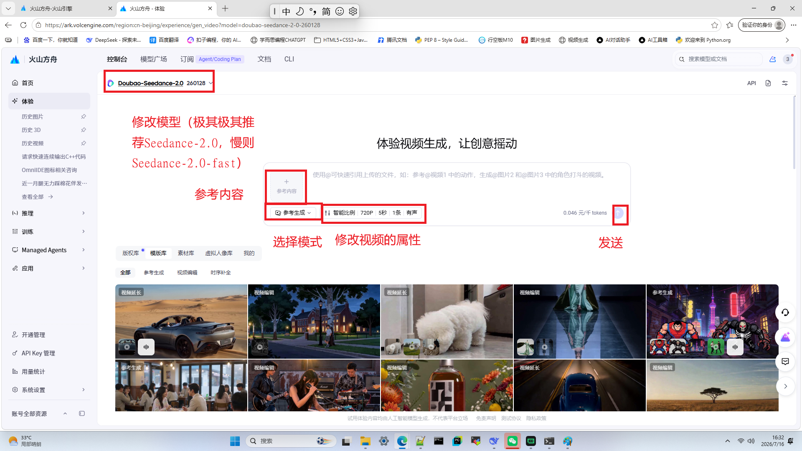Switch to the 虚拟人像库 tab
Screen dimensions: 802x451
(x=219, y=253)
